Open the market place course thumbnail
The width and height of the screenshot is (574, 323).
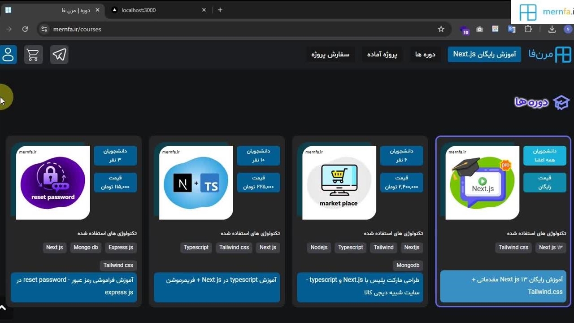coord(339,183)
